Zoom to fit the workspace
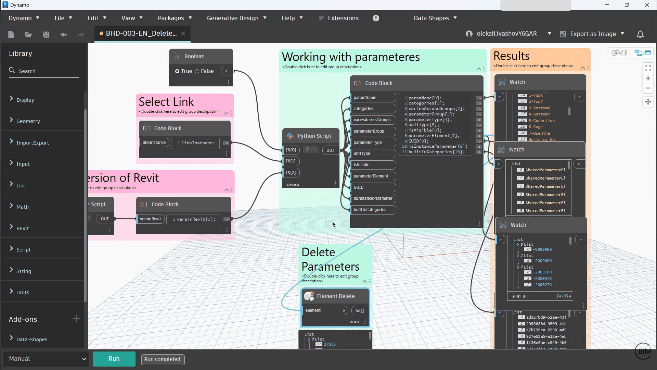The width and height of the screenshot is (657, 370). [x=648, y=68]
